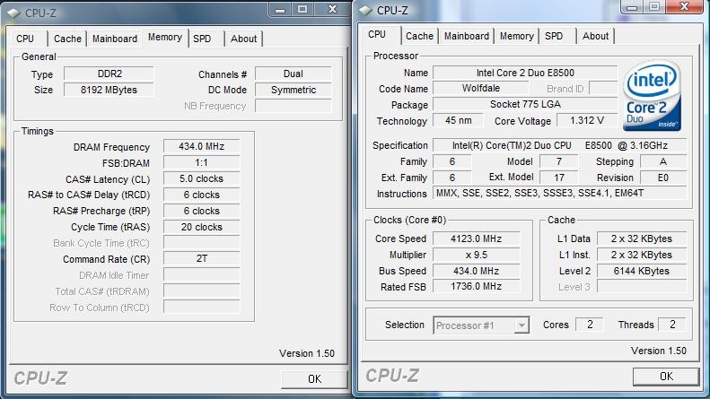Click the Intel Core 2 Duo E8500 name field
The image size is (710, 399).
click(525, 73)
